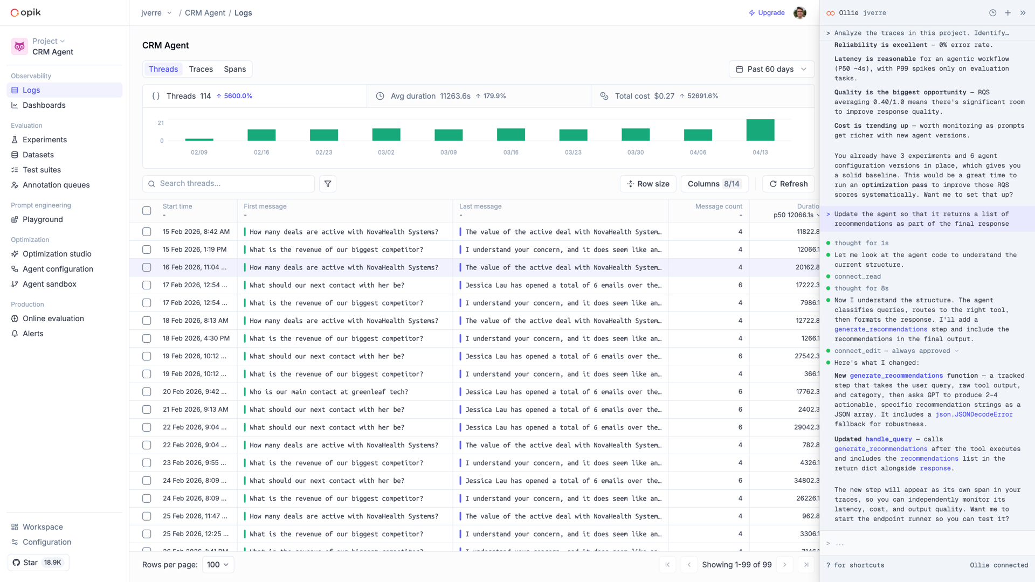This screenshot has width=1035, height=582.
Task: Start new Ollie chat with plus icon
Action: coord(1008,13)
